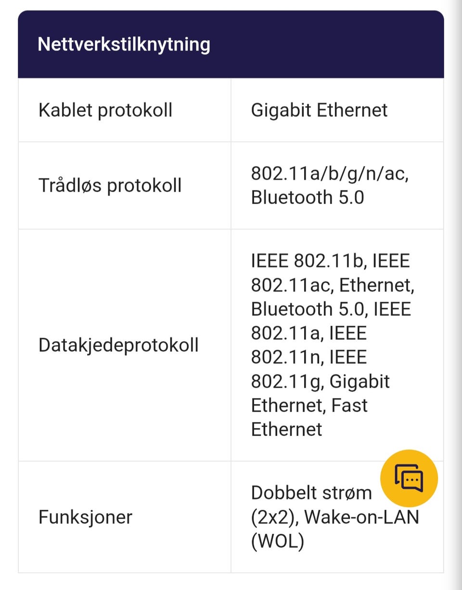Click the Bluetooth 5.0 text in Trådløs row
Viewport: 462px width, 590px height.
(x=308, y=197)
